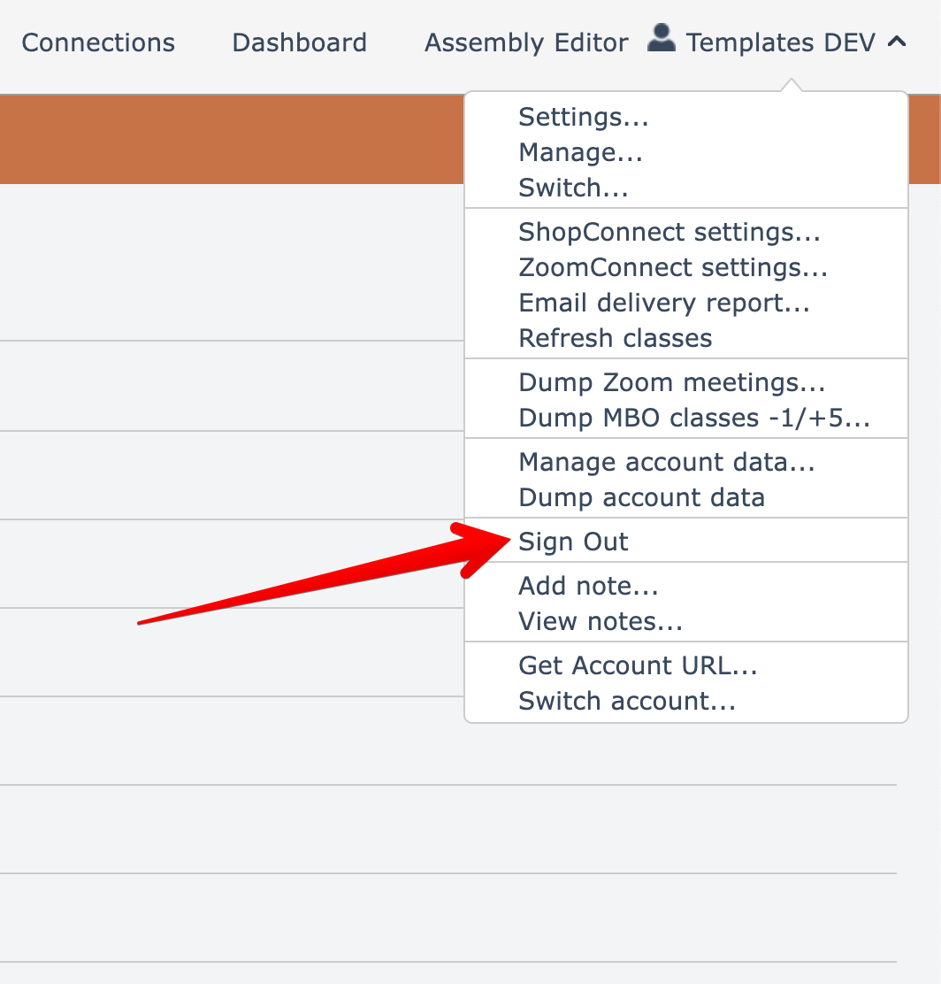Choose Dump Zoom meetings...
The height and width of the screenshot is (984, 941).
pos(672,382)
